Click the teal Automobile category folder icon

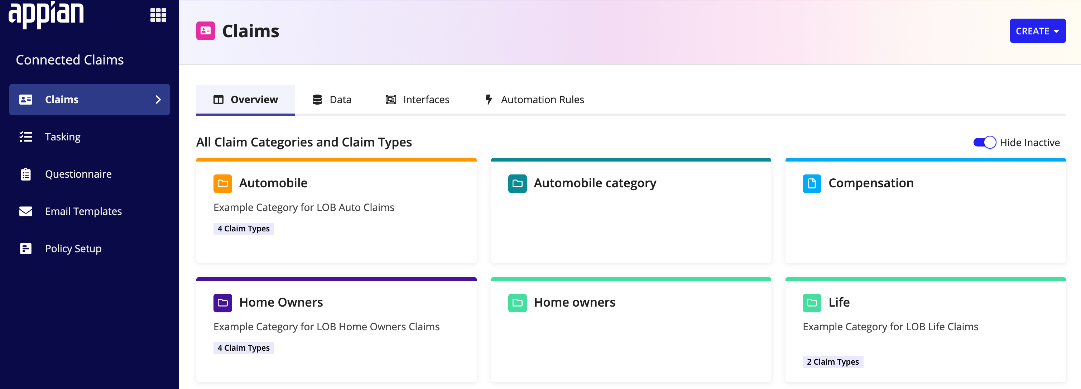coord(518,183)
